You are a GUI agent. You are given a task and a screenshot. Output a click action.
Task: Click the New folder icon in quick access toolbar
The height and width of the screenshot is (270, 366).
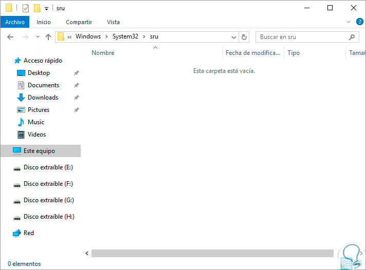point(37,8)
